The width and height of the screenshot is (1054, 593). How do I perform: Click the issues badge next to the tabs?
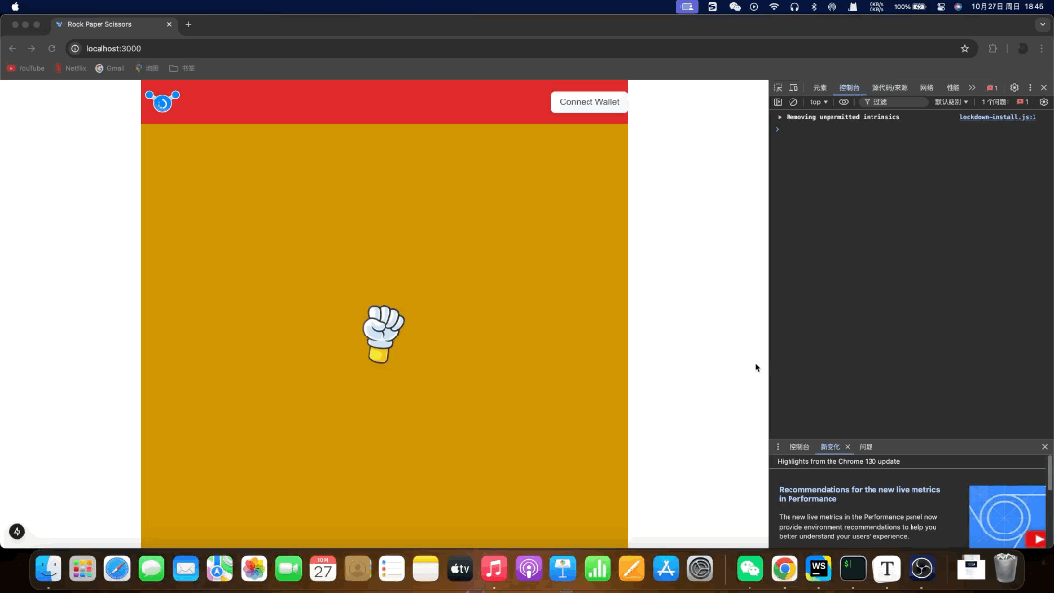point(993,88)
